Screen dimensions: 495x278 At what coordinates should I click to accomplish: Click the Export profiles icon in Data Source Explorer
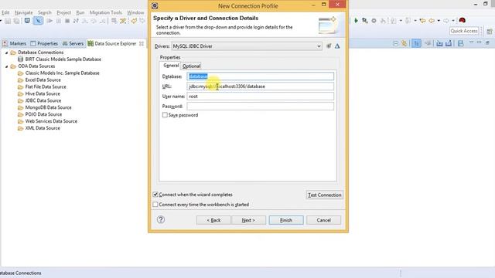click(x=449, y=43)
